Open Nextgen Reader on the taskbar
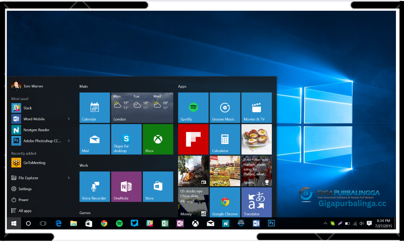This screenshot has width=404, height=242. click(226, 223)
